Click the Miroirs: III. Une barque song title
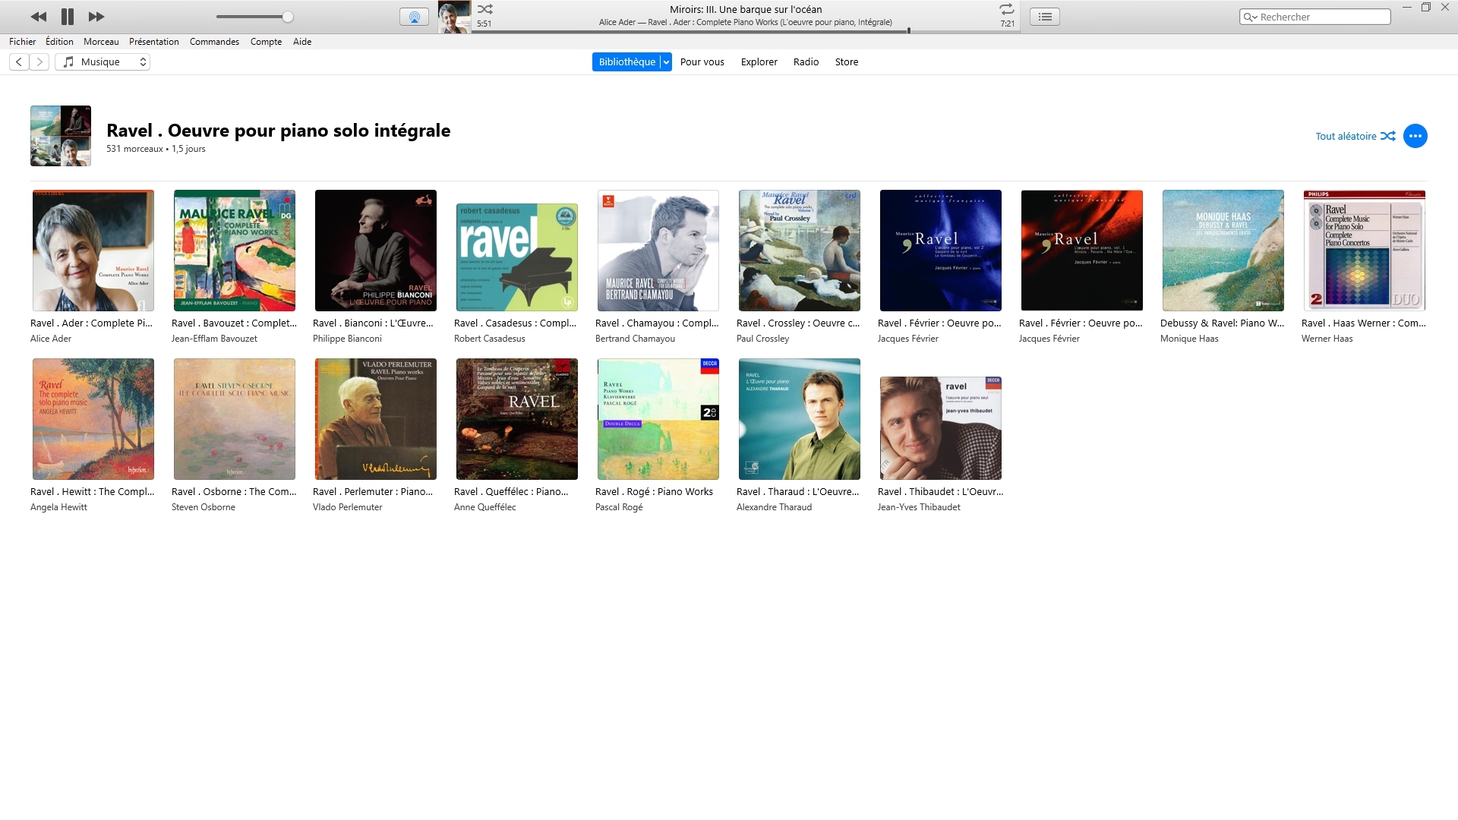1458x820 pixels. coord(746,9)
